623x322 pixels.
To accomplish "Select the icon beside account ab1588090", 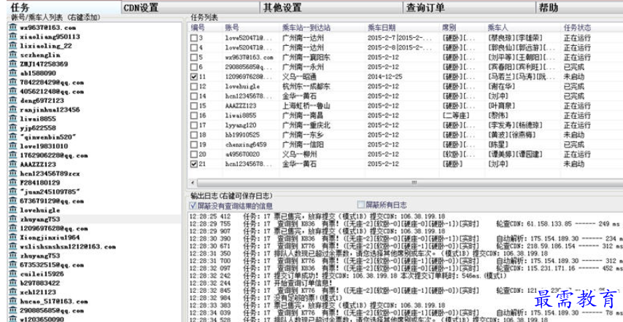I will point(13,74).
